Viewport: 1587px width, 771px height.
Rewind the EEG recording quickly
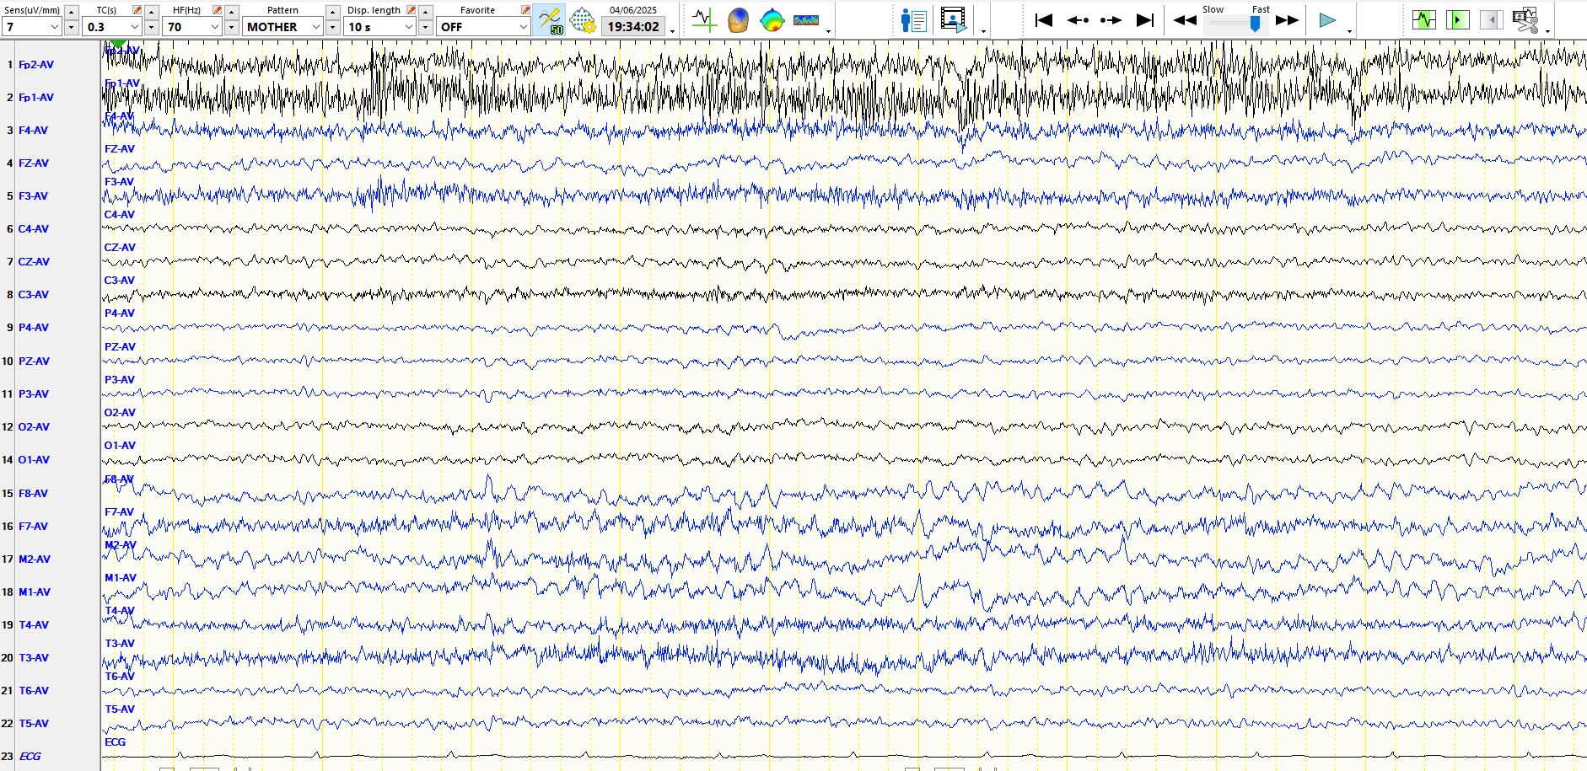[x=1185, y=20]
